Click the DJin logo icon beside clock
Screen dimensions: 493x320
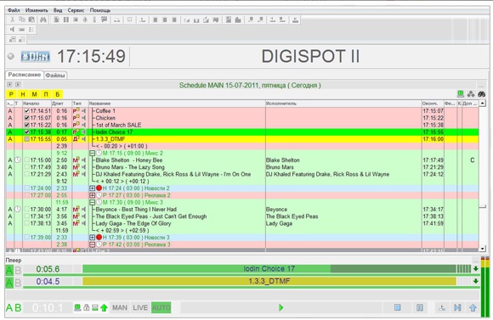36,57
